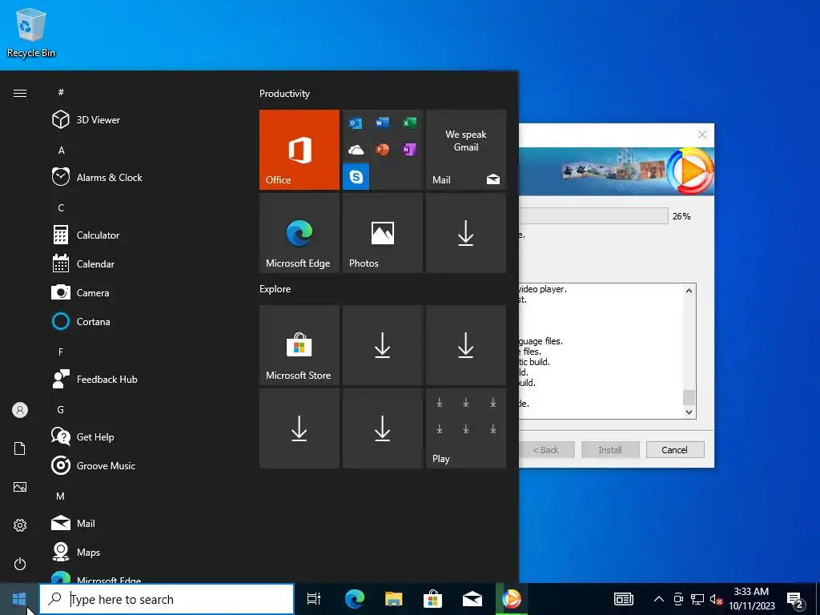Click Cancel in the installer window
This screenshot has width=820, height=615.
(x=675, y=450)
